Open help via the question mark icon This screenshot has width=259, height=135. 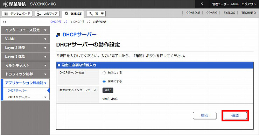(202, 4)
